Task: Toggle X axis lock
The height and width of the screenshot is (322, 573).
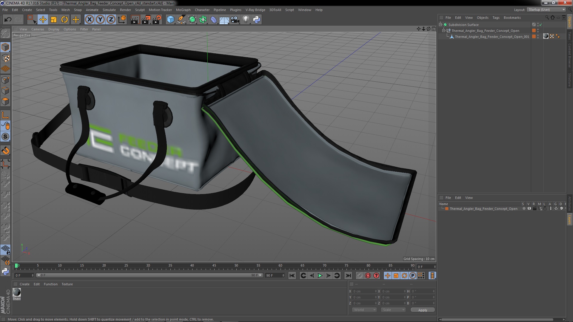Action: point(89,20)
